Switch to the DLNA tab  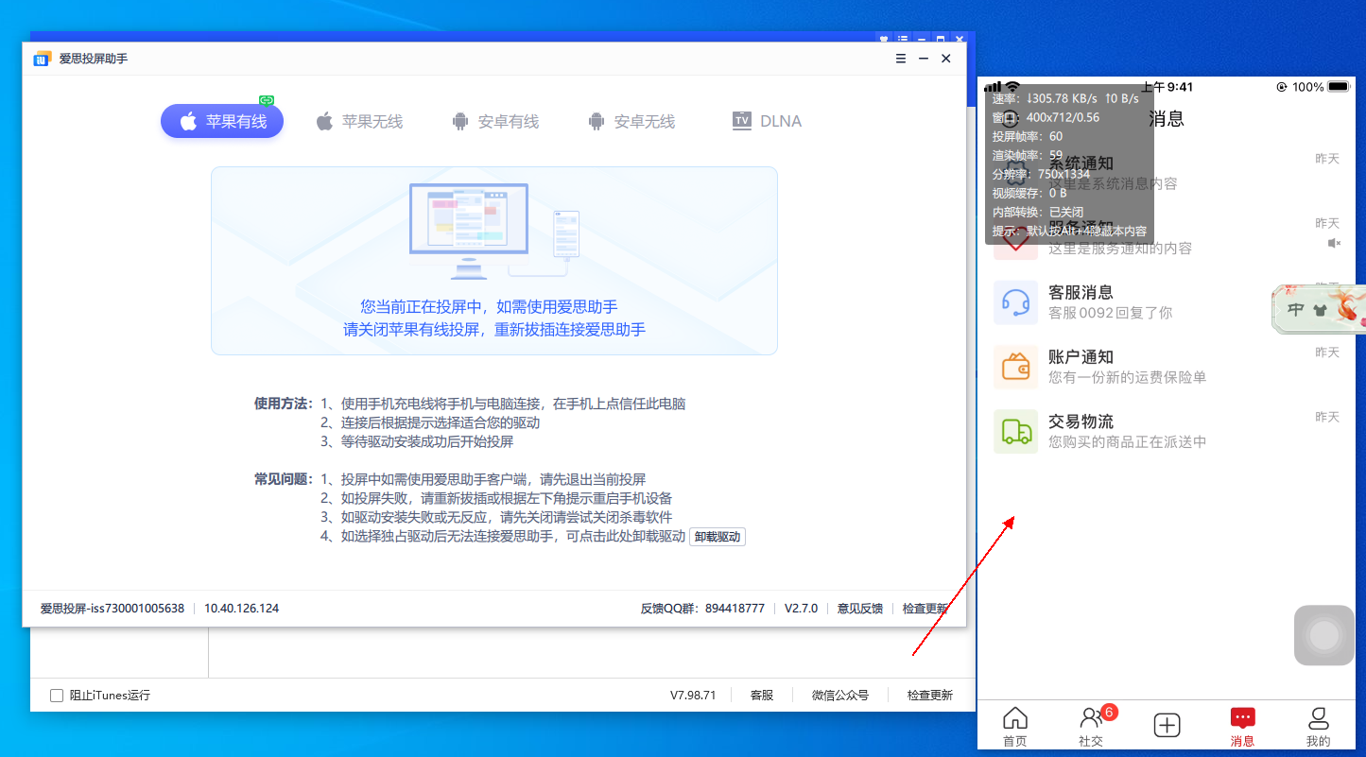pyautogui.click(x=767, y=121)
